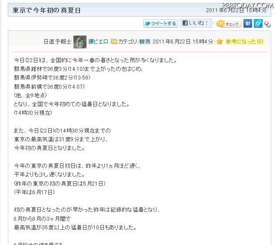Bookmark with the Hatena B! icon
Viewport: 276px width, 245px height.
248,23
